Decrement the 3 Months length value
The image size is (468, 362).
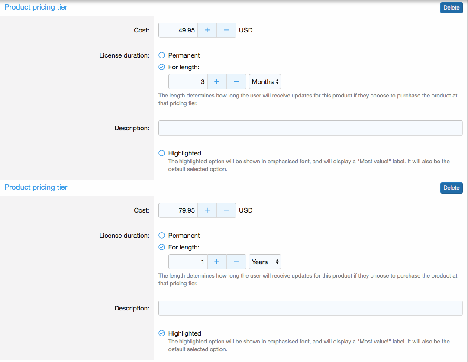click(x=236, y=82)
